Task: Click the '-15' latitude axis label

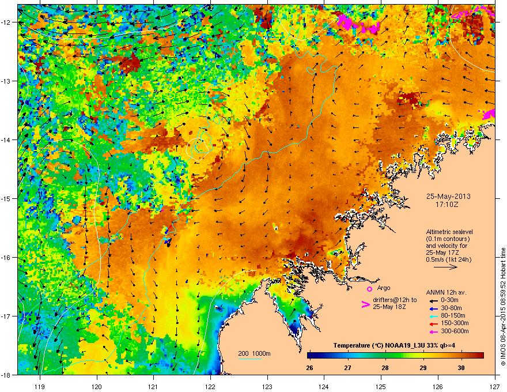Action: click(6, 198)
